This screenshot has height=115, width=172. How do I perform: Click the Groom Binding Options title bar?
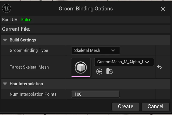pyautogui.click(x=86, y=9)
